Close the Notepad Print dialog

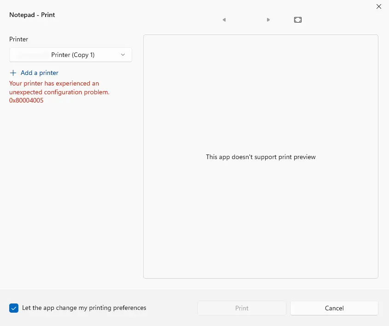[378, 6]
